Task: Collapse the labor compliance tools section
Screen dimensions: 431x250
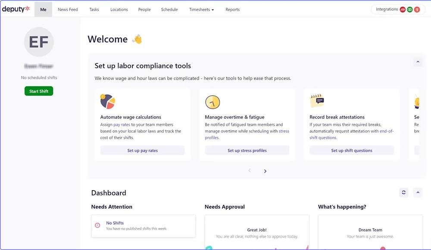Action: [x=418, y=62]
